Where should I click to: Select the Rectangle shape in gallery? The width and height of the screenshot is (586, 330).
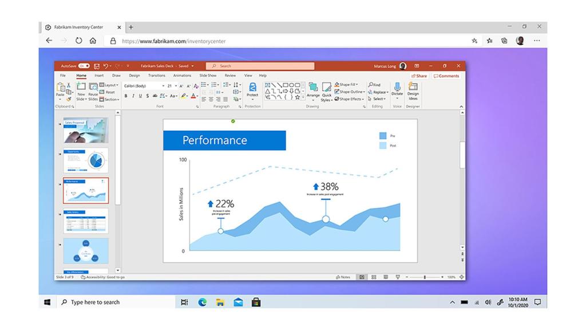coord(286,85)
